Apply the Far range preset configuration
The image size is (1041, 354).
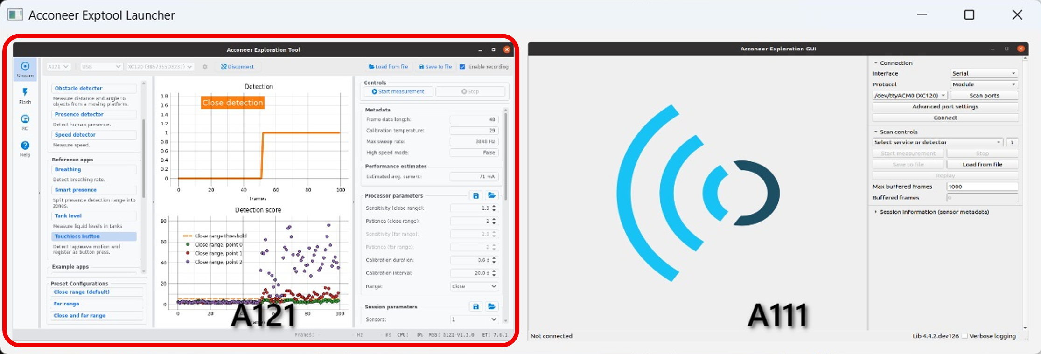(x=97, y=304)
